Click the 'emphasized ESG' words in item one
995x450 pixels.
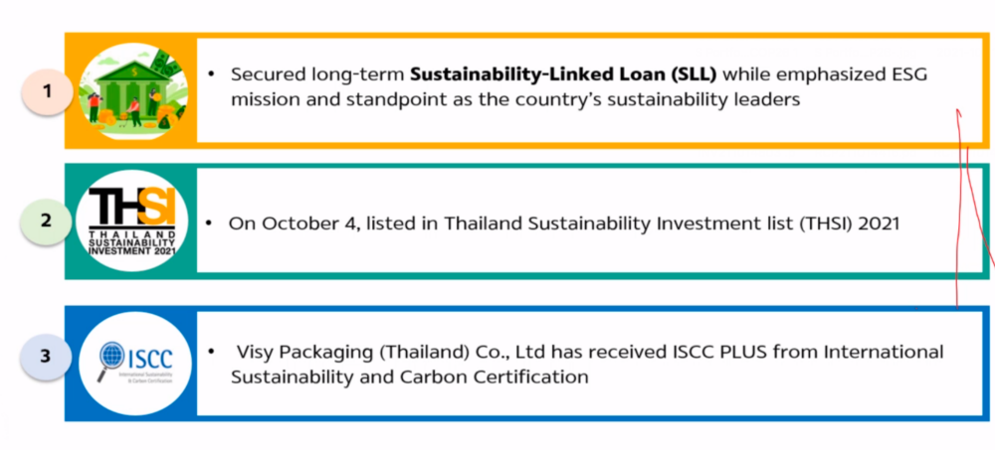pyautogui.click(x=825, y=75)
